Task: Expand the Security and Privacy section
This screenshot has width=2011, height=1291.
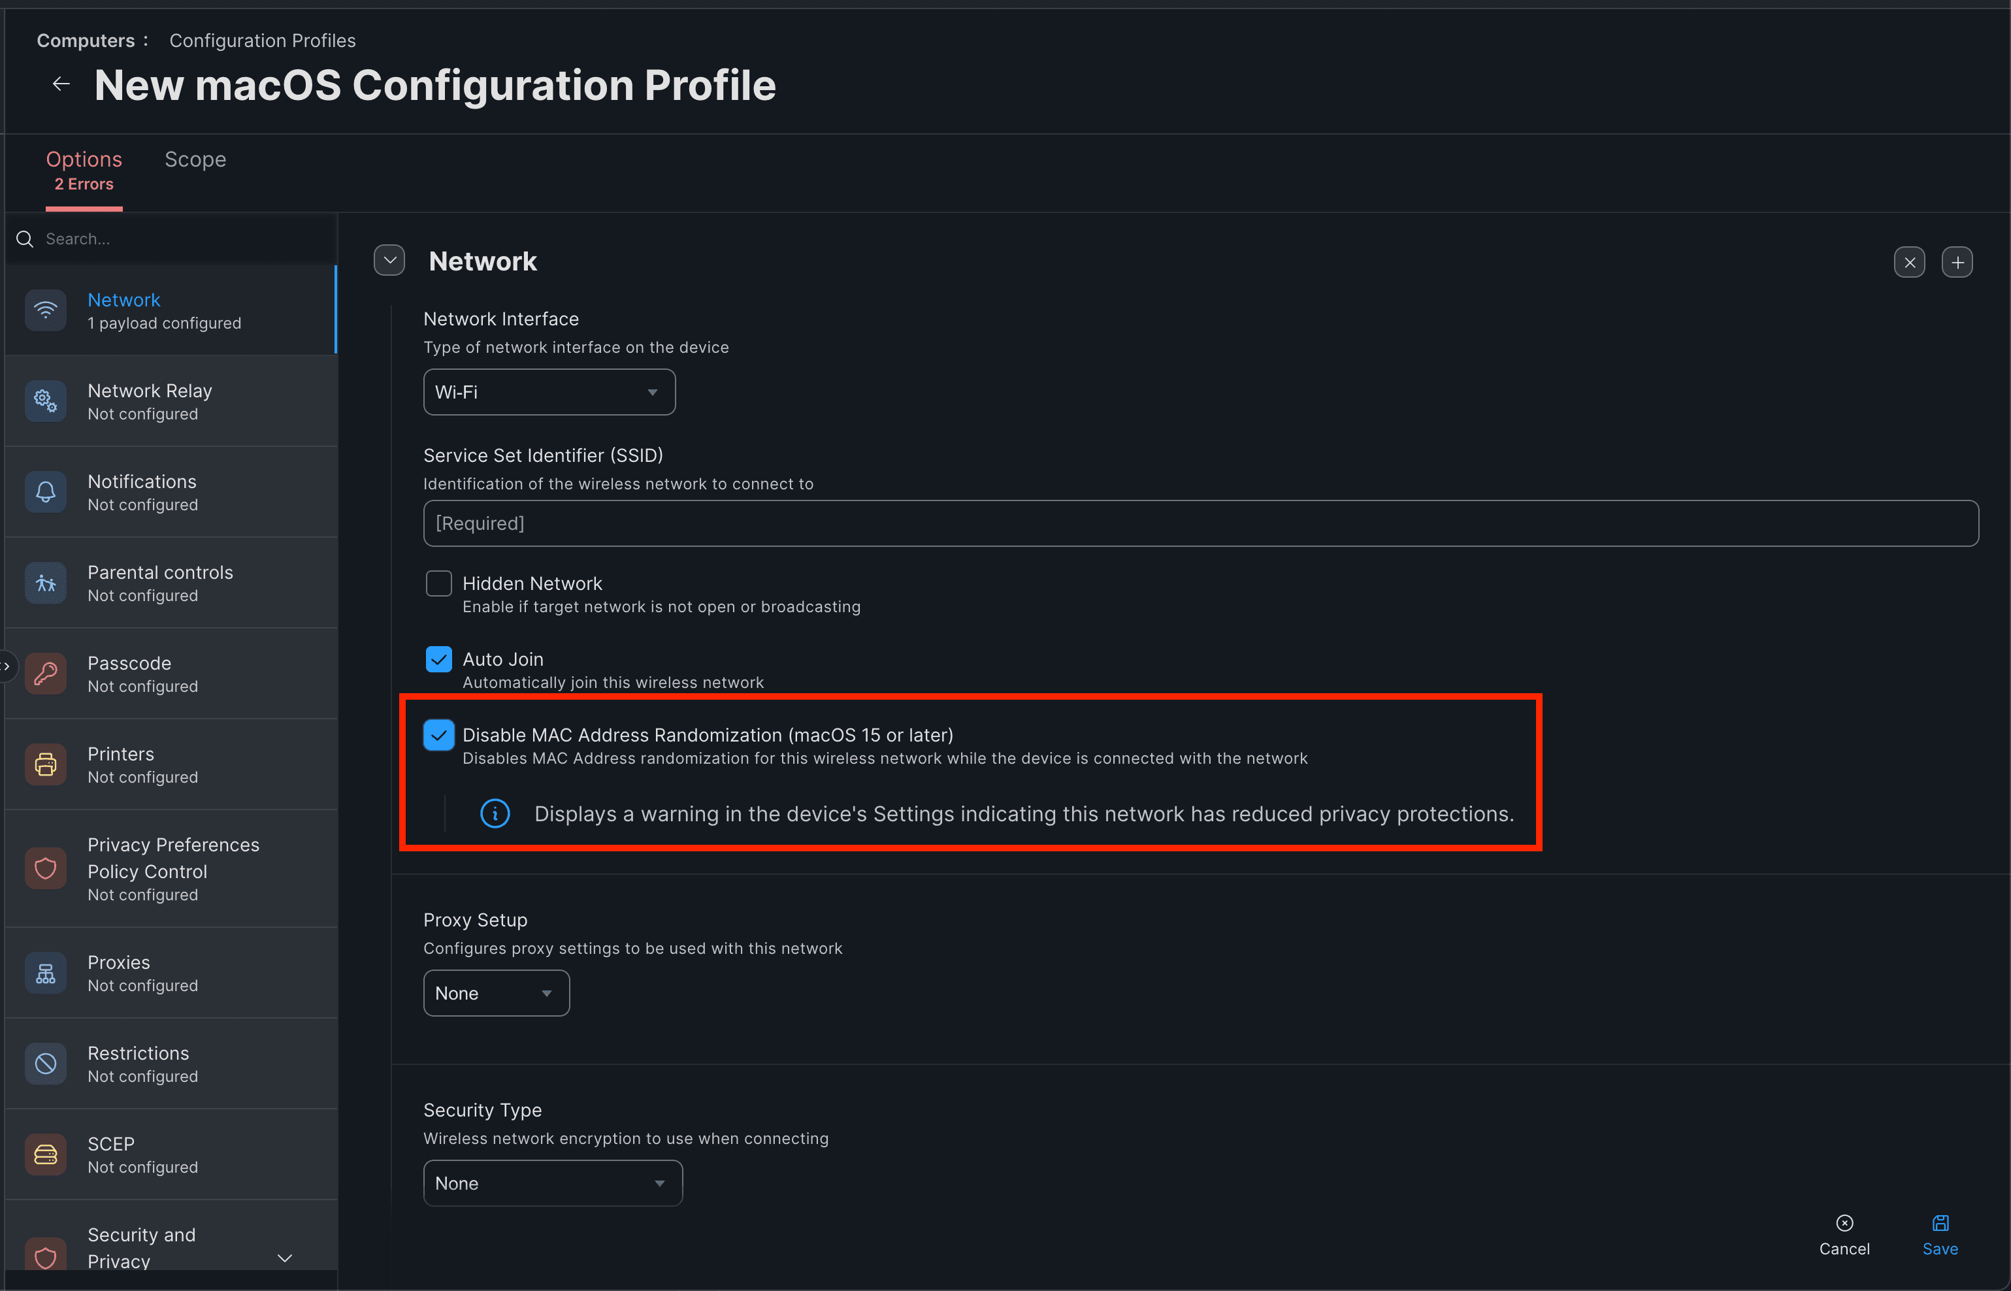Action: tap(285, 1256)
